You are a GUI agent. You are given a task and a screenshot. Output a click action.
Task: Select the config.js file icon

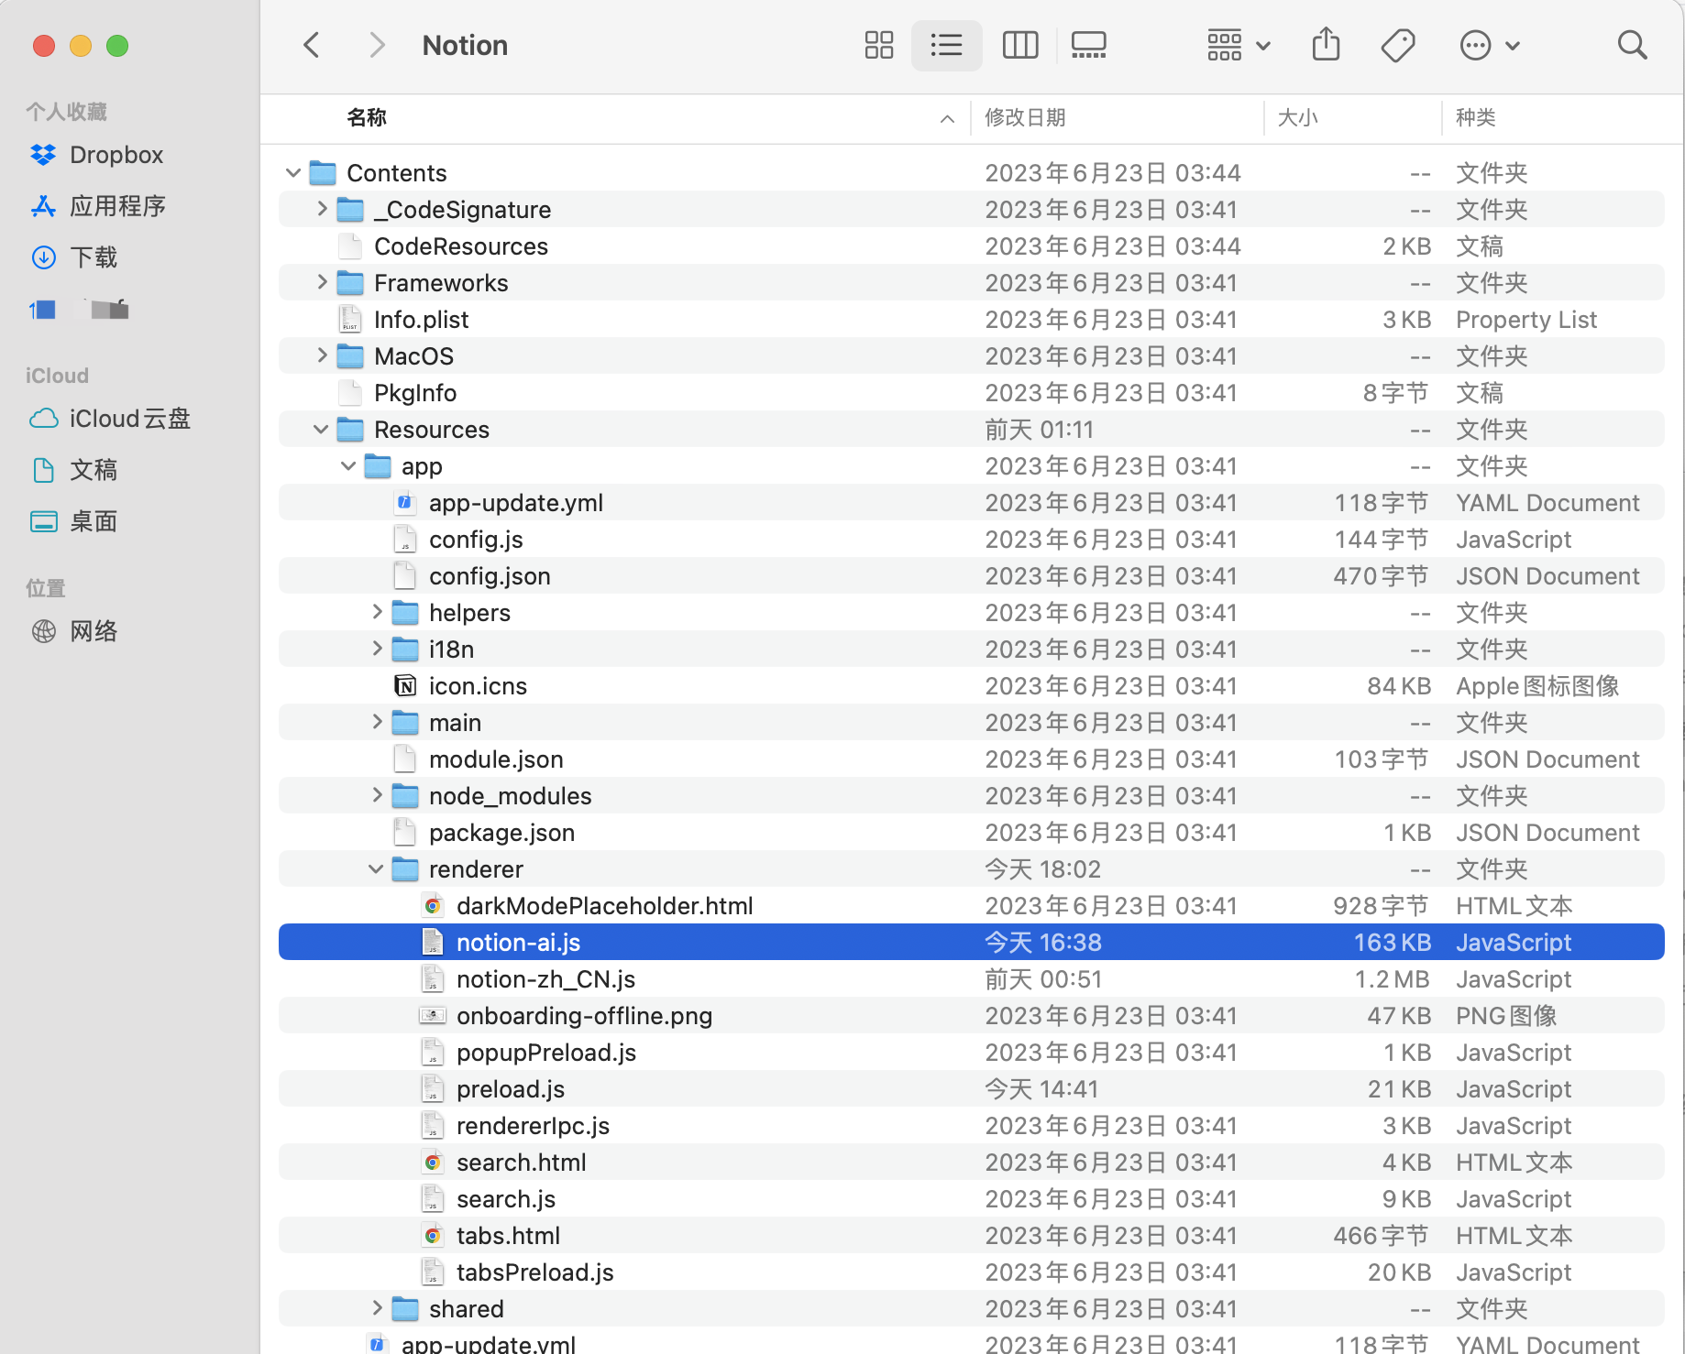point(404,540)
